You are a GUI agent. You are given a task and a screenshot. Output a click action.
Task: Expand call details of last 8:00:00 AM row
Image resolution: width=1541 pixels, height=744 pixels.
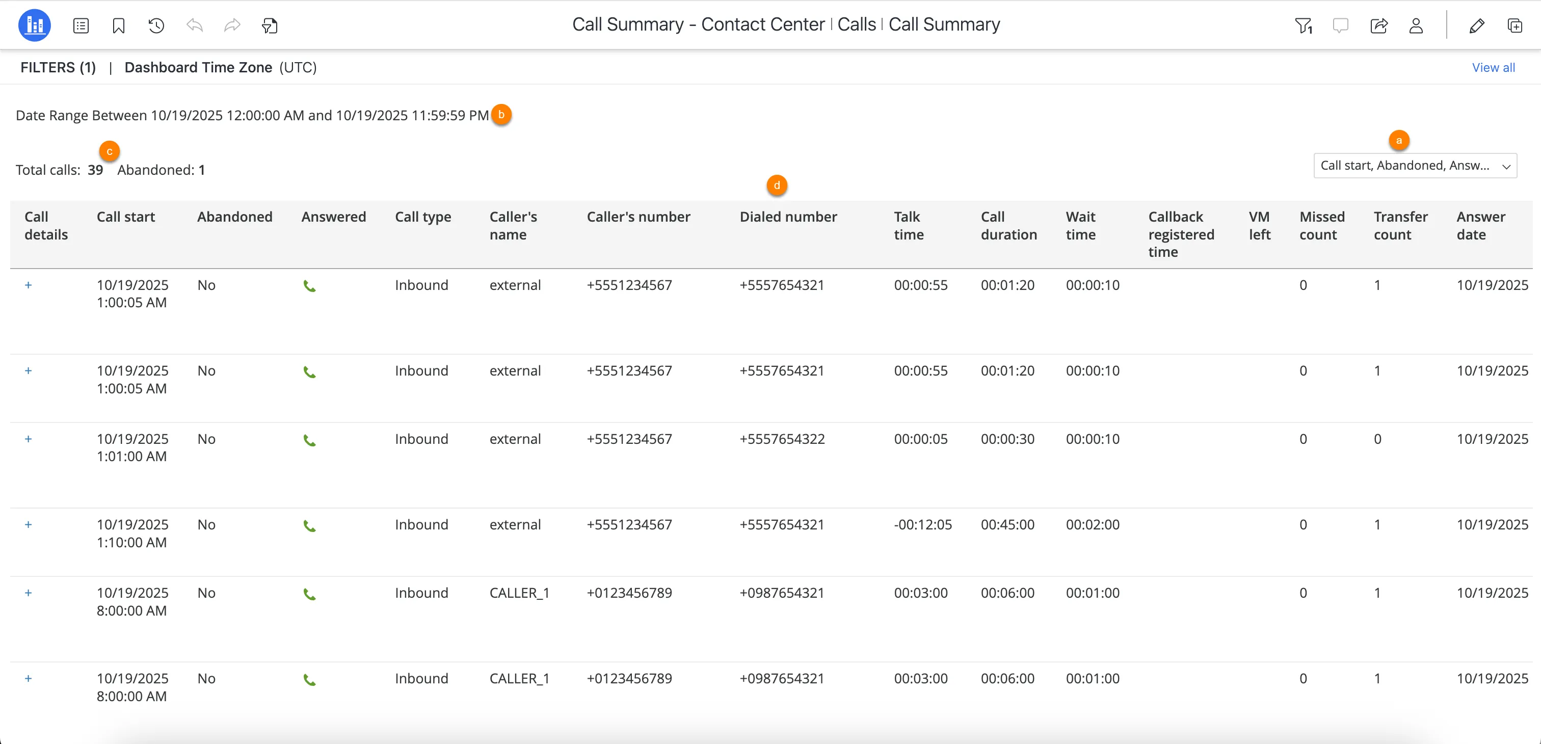(28, 678)
